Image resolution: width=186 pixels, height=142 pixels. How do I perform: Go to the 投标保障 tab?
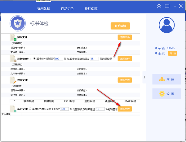91,8
